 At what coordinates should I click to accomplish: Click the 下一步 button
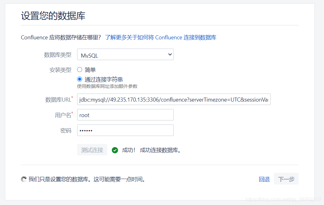click(x=286, y=179)
